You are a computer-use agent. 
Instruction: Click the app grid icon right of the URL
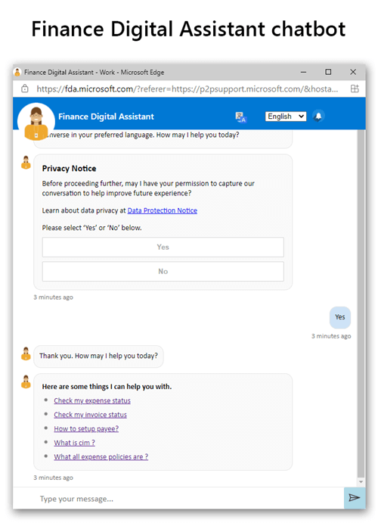click(355, 89)
